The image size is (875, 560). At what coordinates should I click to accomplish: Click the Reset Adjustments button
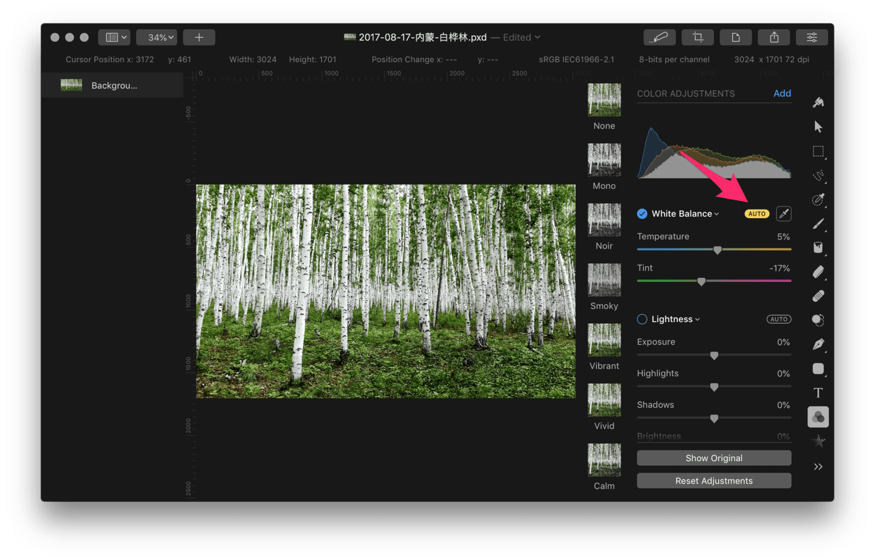(713, 480)
